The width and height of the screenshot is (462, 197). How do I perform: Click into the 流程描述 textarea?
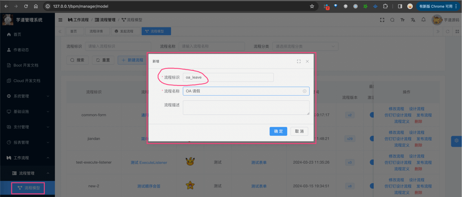(246, 108)
